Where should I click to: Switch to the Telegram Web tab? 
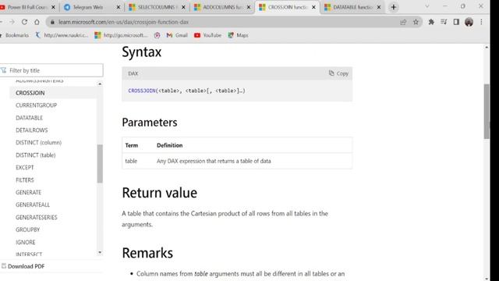click(92, 7)
